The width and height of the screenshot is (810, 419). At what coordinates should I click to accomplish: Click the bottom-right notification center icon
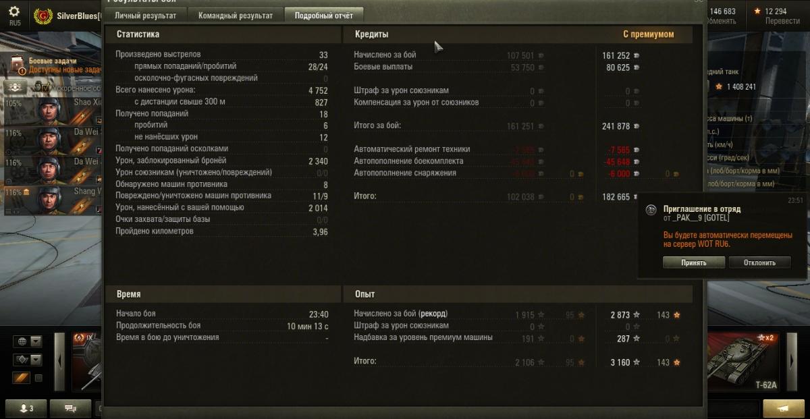click(784, 408)
